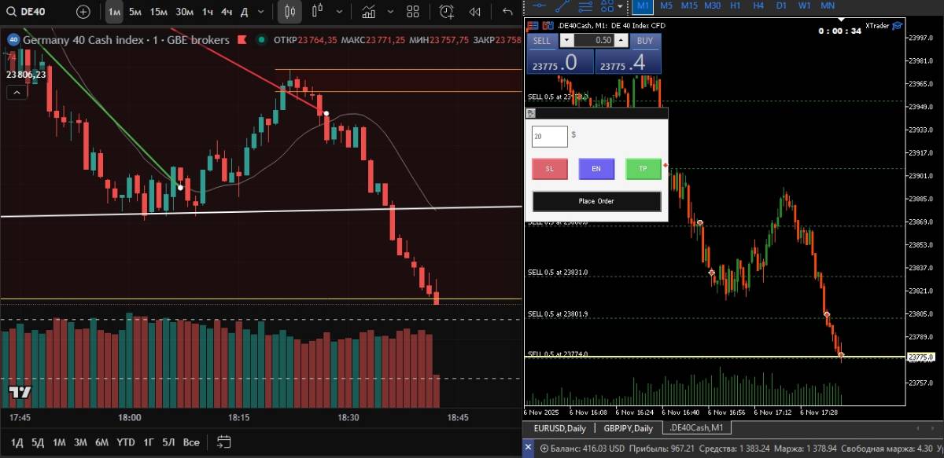This screenshot has height=458, width=944.
Task: Select the M5 timeframe in MetaTrader
Action: [x=666, y=5]
